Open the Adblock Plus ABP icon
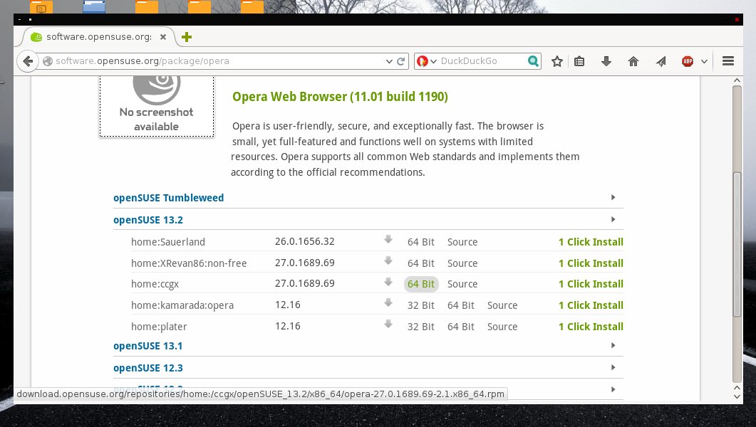Viewport: 756px width, 427px height. [x=688, y=61]
